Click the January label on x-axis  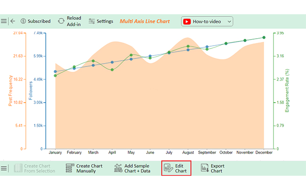[55, 152]
